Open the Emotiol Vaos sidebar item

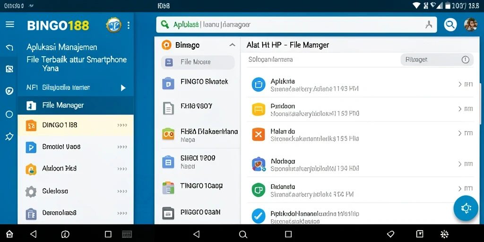(x=76, y=147)
